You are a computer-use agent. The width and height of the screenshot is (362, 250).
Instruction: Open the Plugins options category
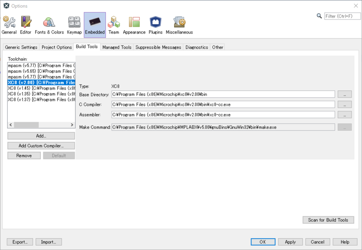click(155, 25)
